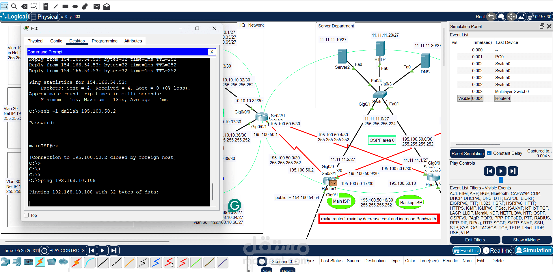Viewport: 553px width, 272px height.
Task: Click the Show All/None button
Action: click(x=526, y=240)
